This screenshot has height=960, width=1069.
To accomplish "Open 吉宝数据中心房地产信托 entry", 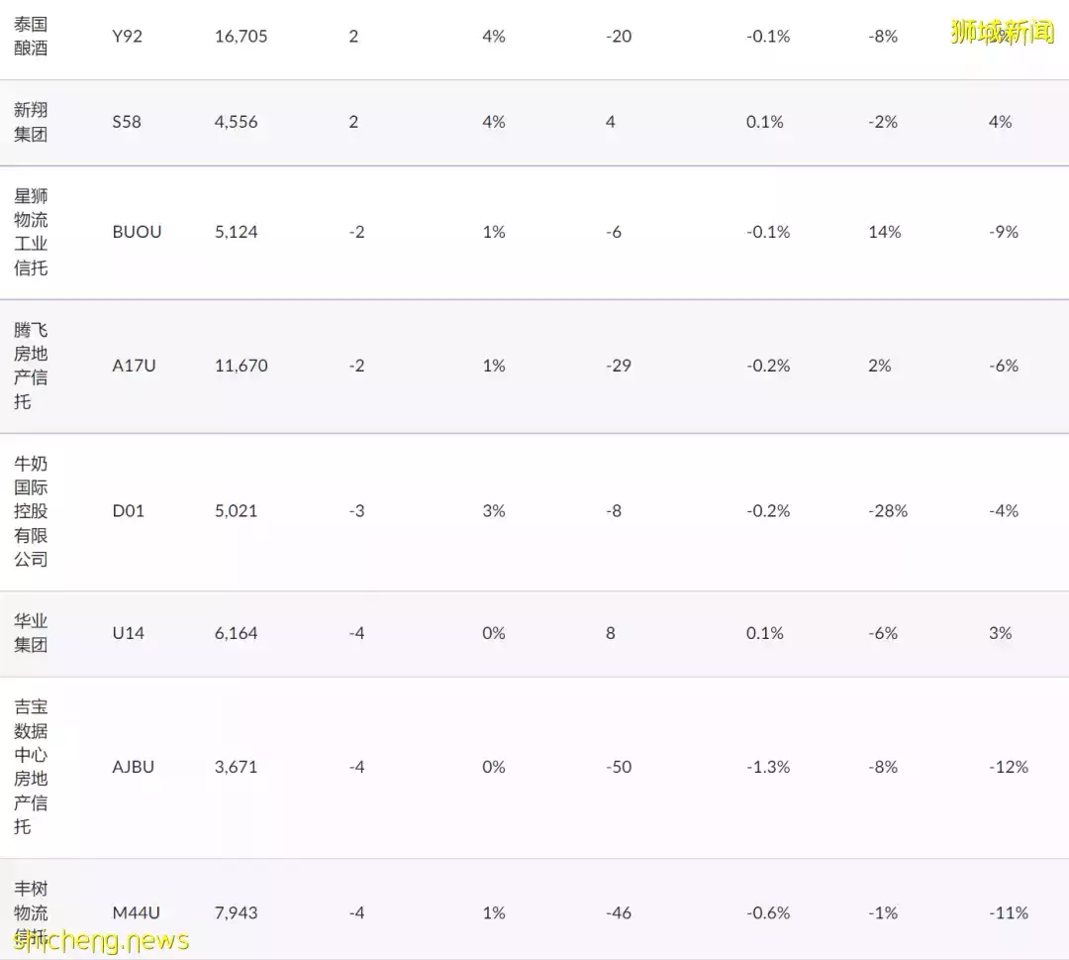I will tap(31, 767).
